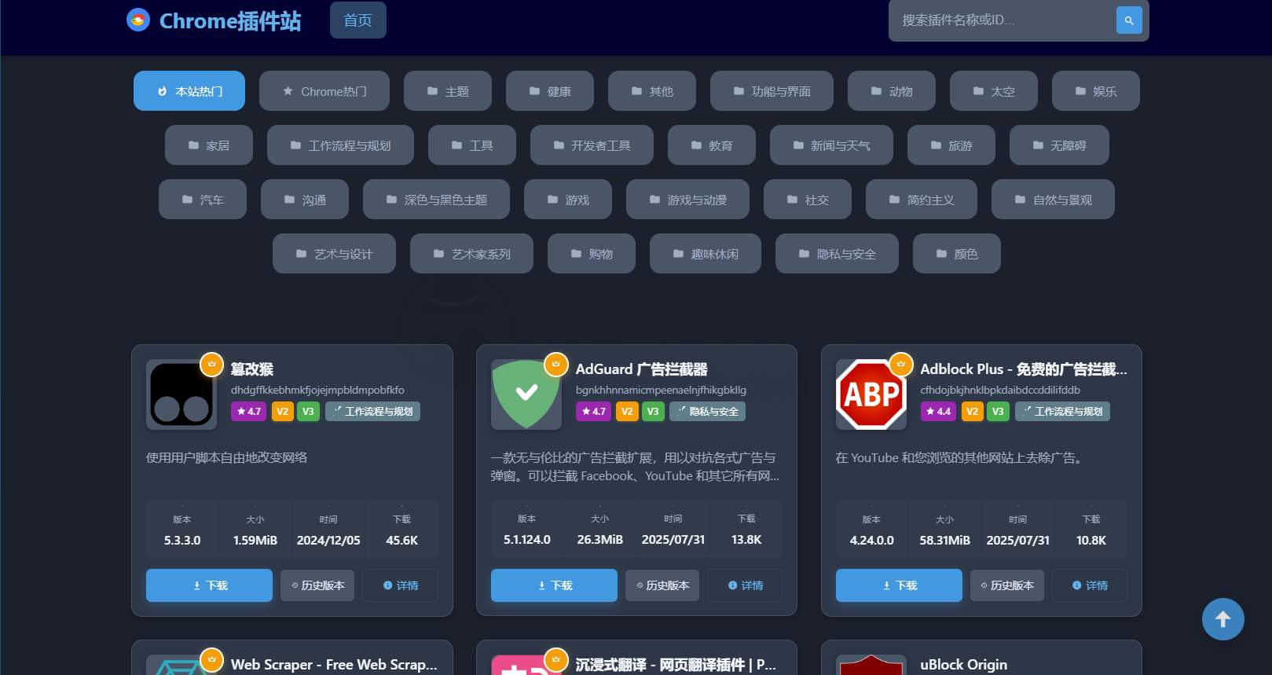Open the 游戏 category
Screen dimensions: 1272x675
[568, 200]
